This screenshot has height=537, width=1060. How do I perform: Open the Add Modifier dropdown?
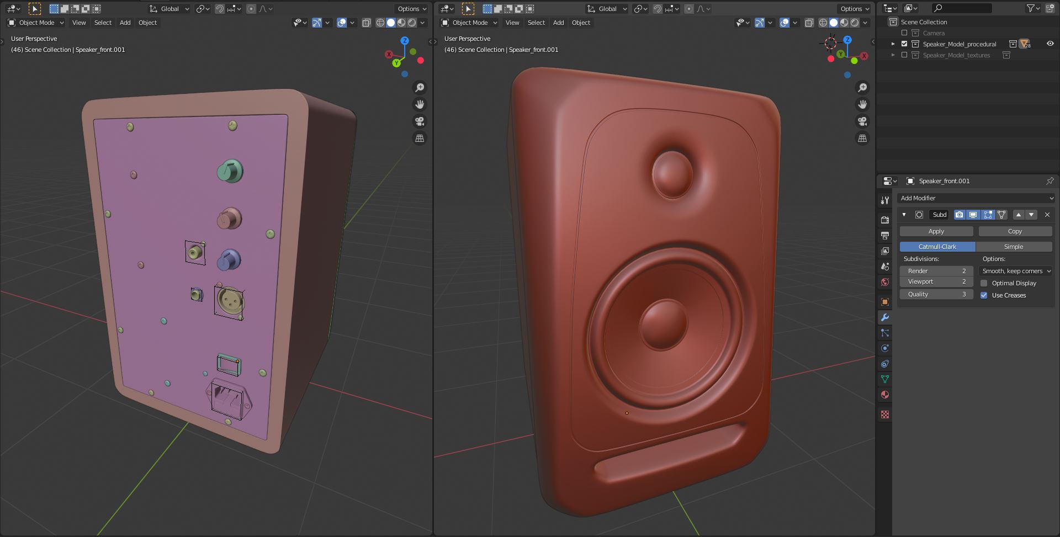(976, 198)
